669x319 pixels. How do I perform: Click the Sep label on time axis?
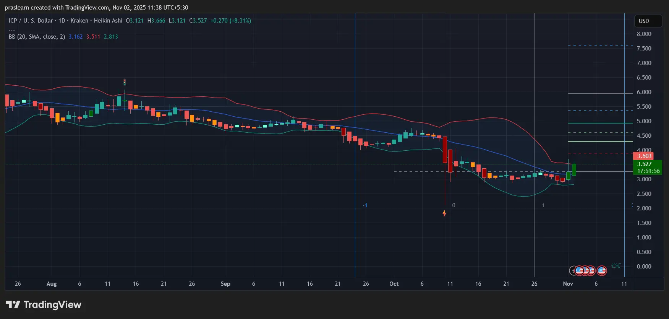coord(225,284)
